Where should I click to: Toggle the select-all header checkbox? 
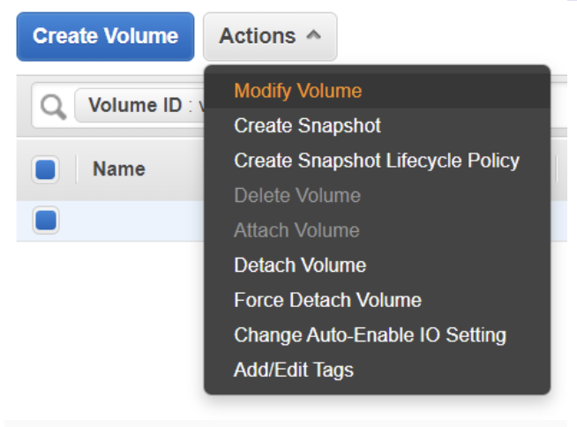[46, 169]
